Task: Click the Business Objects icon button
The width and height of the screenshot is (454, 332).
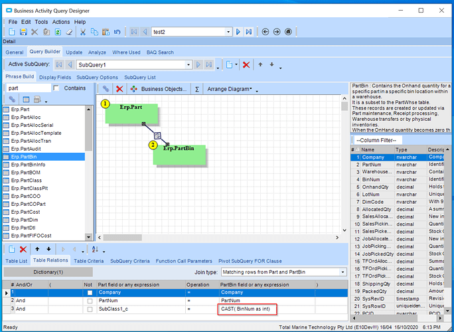Action: [x=133, y=89]
